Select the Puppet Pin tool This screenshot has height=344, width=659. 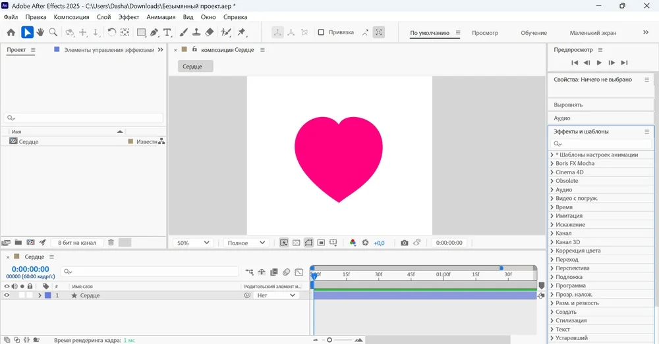[x=242, y=32]
